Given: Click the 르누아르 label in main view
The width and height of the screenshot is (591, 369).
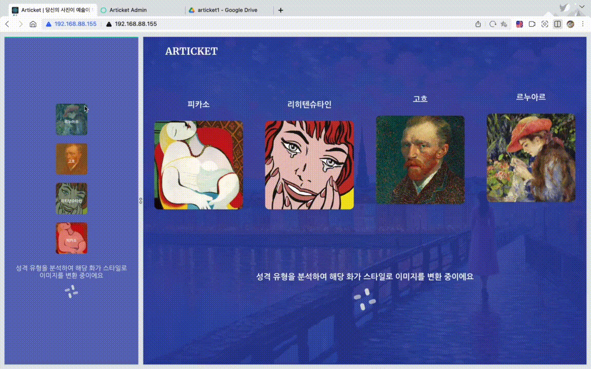Looking at the screenshot, I should click(531, 97).
